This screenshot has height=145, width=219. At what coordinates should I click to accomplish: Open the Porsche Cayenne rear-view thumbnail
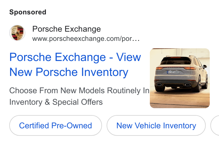[180, 78]
